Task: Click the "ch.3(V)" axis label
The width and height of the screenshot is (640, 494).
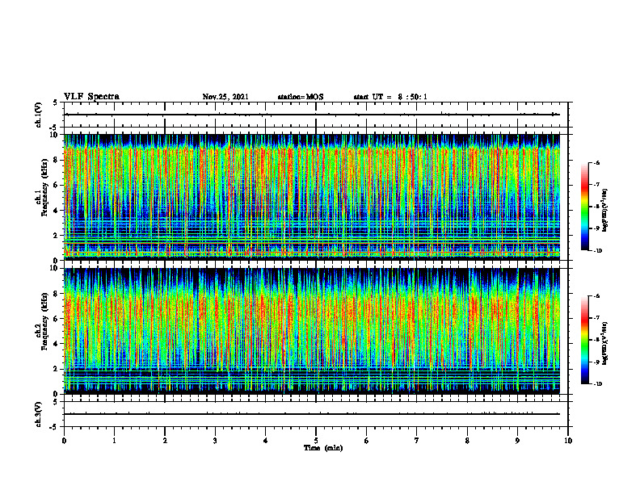Action: pyautogui.click(x=39, y=414)
